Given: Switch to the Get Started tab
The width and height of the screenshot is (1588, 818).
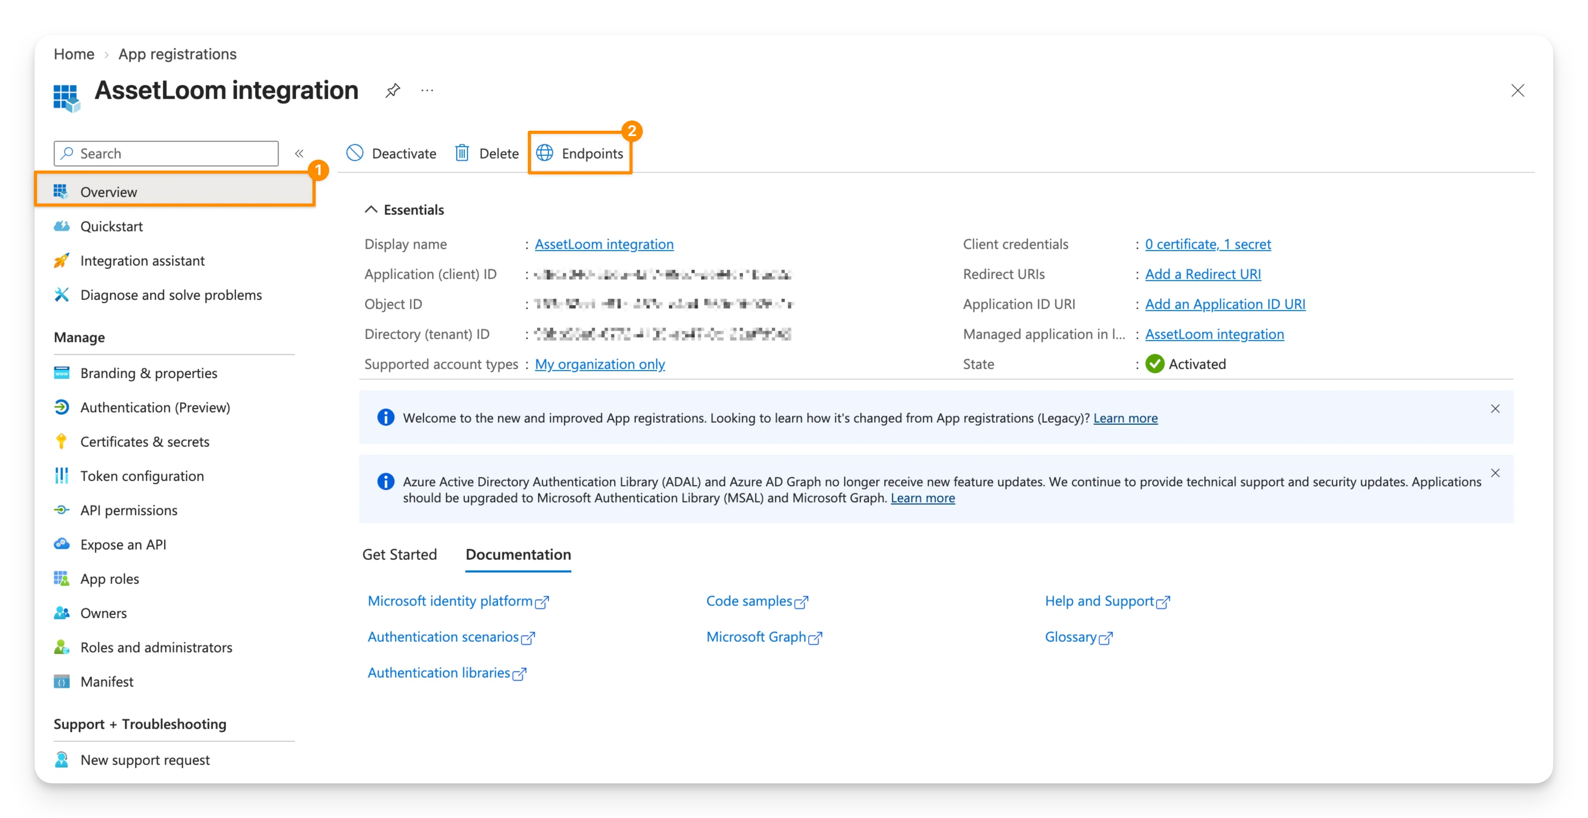Looking at the screenshot, I should (399, 554).
